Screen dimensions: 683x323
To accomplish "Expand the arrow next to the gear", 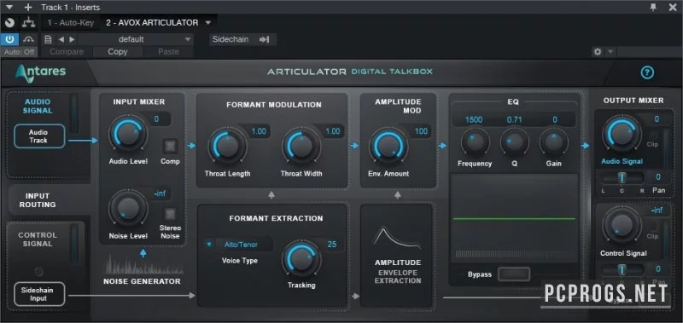I will [610, 52].
